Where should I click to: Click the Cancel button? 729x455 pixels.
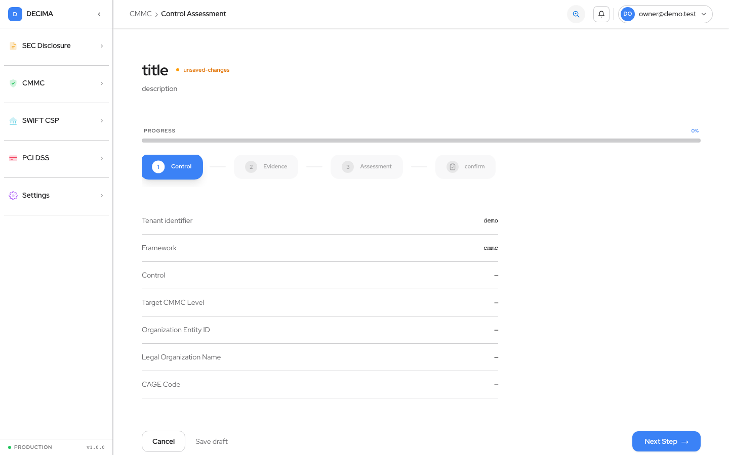pyautogui.click(x=164, y=441)
